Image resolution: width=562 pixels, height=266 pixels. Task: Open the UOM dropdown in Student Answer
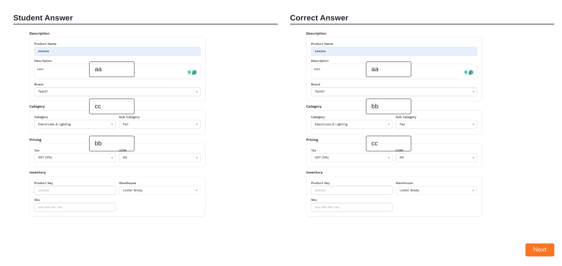point(159,158)
